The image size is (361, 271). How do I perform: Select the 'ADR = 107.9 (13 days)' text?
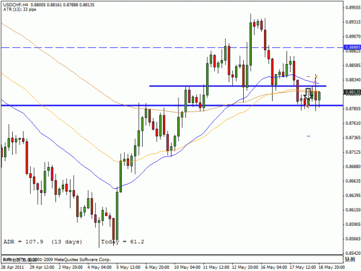43,242
